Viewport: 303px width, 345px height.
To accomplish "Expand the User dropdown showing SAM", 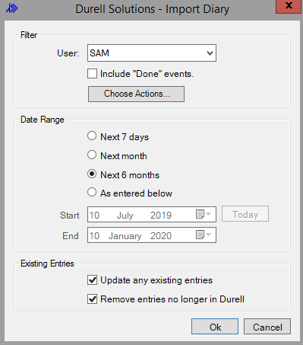I will pos(152,53).
